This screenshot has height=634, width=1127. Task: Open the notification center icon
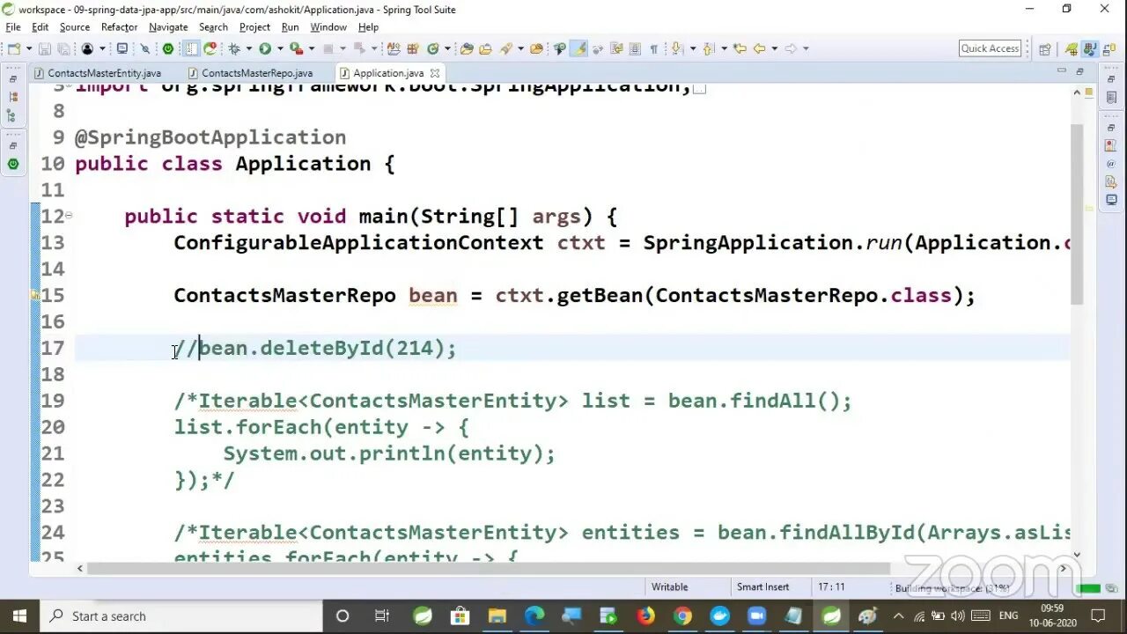1098,616
